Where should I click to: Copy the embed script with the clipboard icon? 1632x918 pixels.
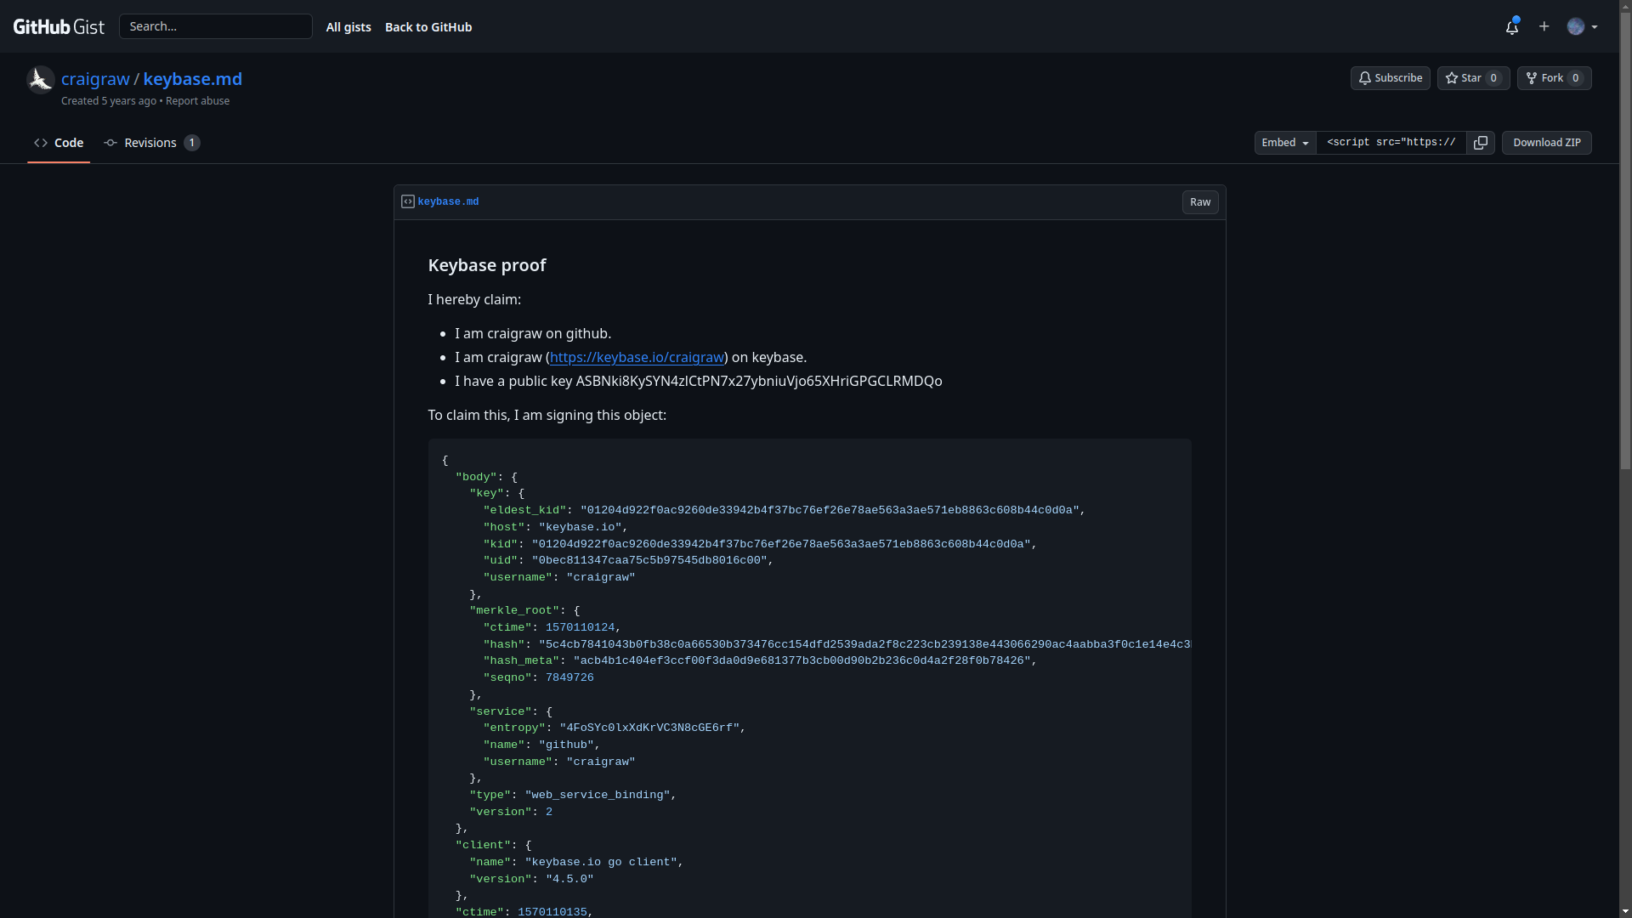1480,143
